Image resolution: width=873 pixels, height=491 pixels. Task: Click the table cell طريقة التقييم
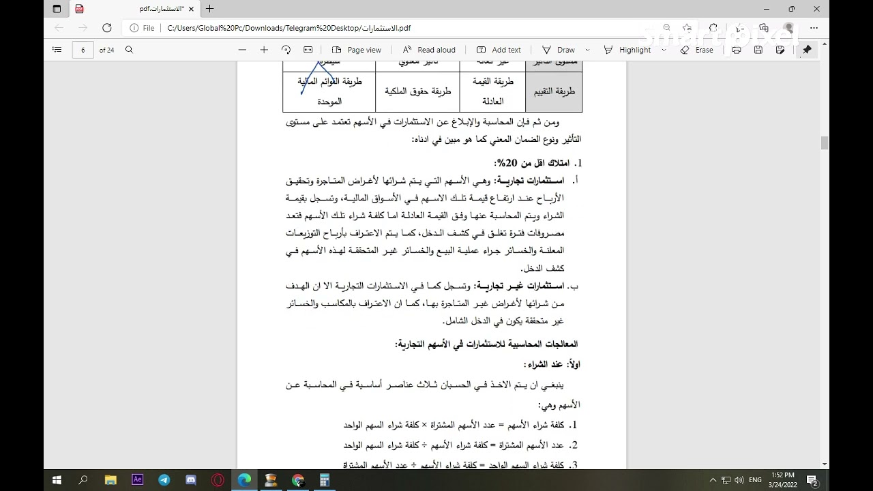coord(554,91)
